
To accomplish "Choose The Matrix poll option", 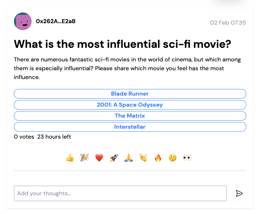I will [x=130, y=116].
